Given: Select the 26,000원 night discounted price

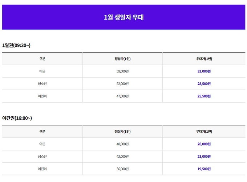Looking at the screenshot, I should pos(204,144).
